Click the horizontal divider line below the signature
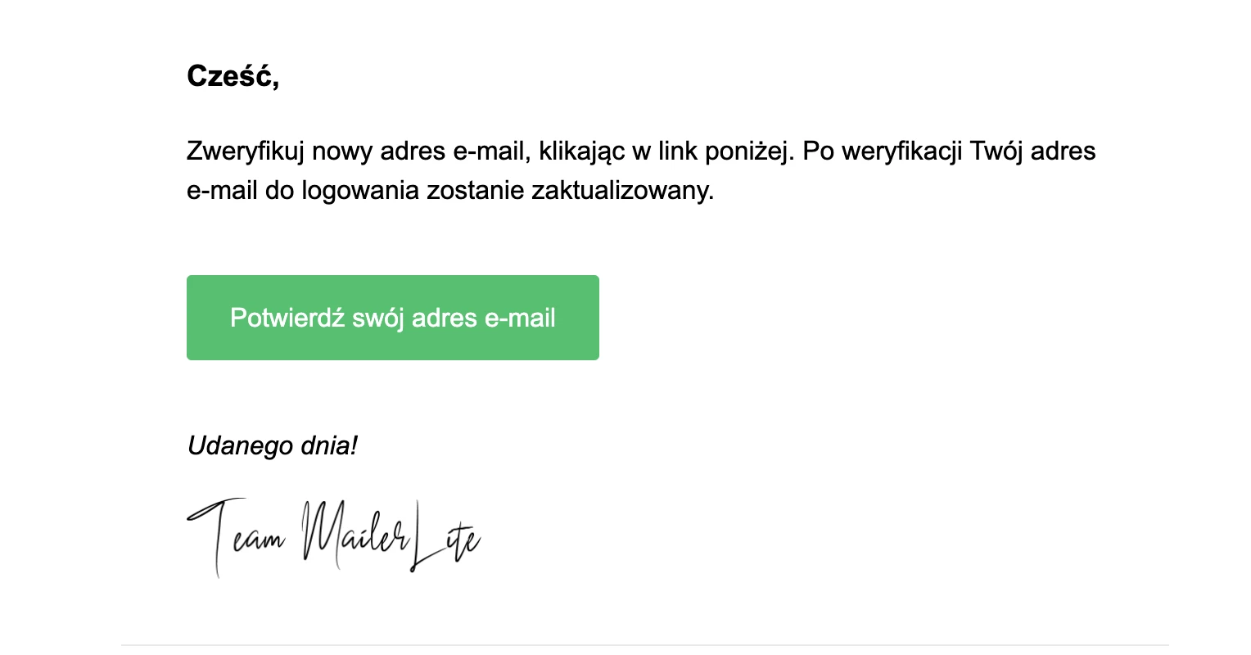This screenshot has height=655, width=1251. (645, 645)
